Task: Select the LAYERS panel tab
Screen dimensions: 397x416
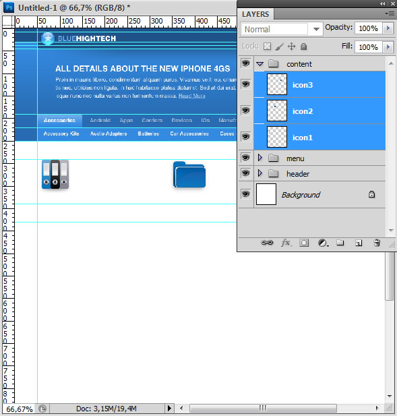Action: 255,14
